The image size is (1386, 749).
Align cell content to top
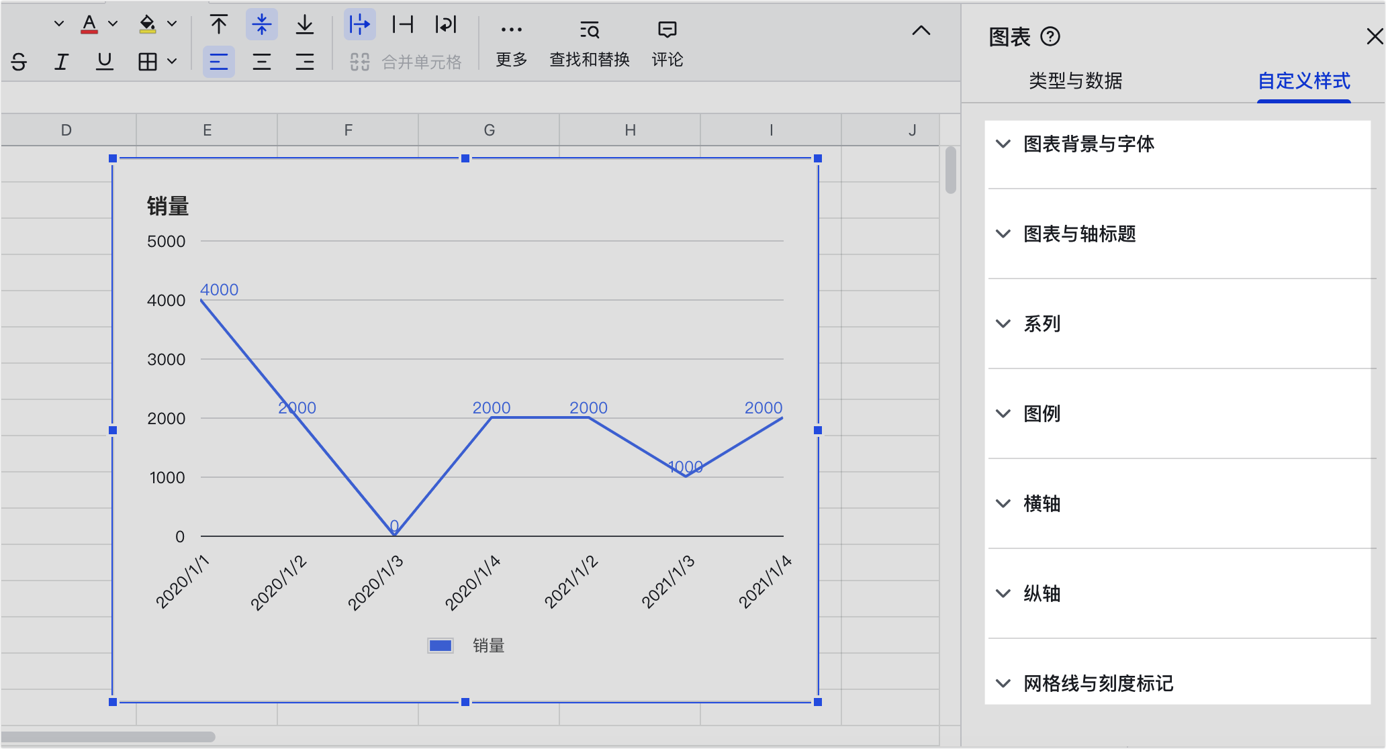pos(218,25)
